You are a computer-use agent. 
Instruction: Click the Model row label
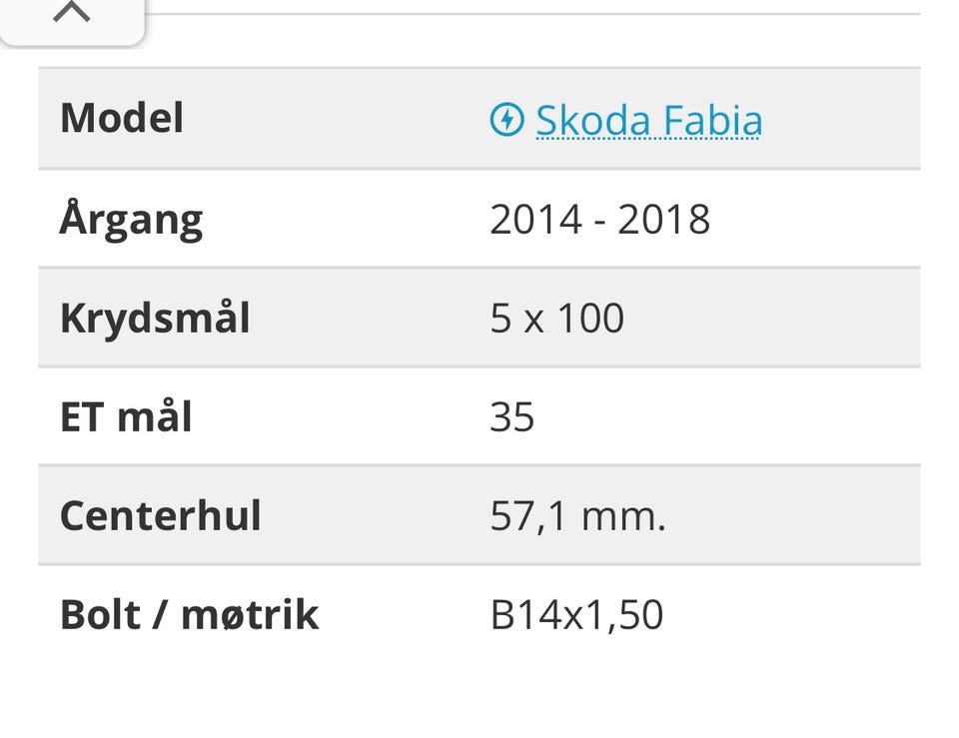pos(122,118)
